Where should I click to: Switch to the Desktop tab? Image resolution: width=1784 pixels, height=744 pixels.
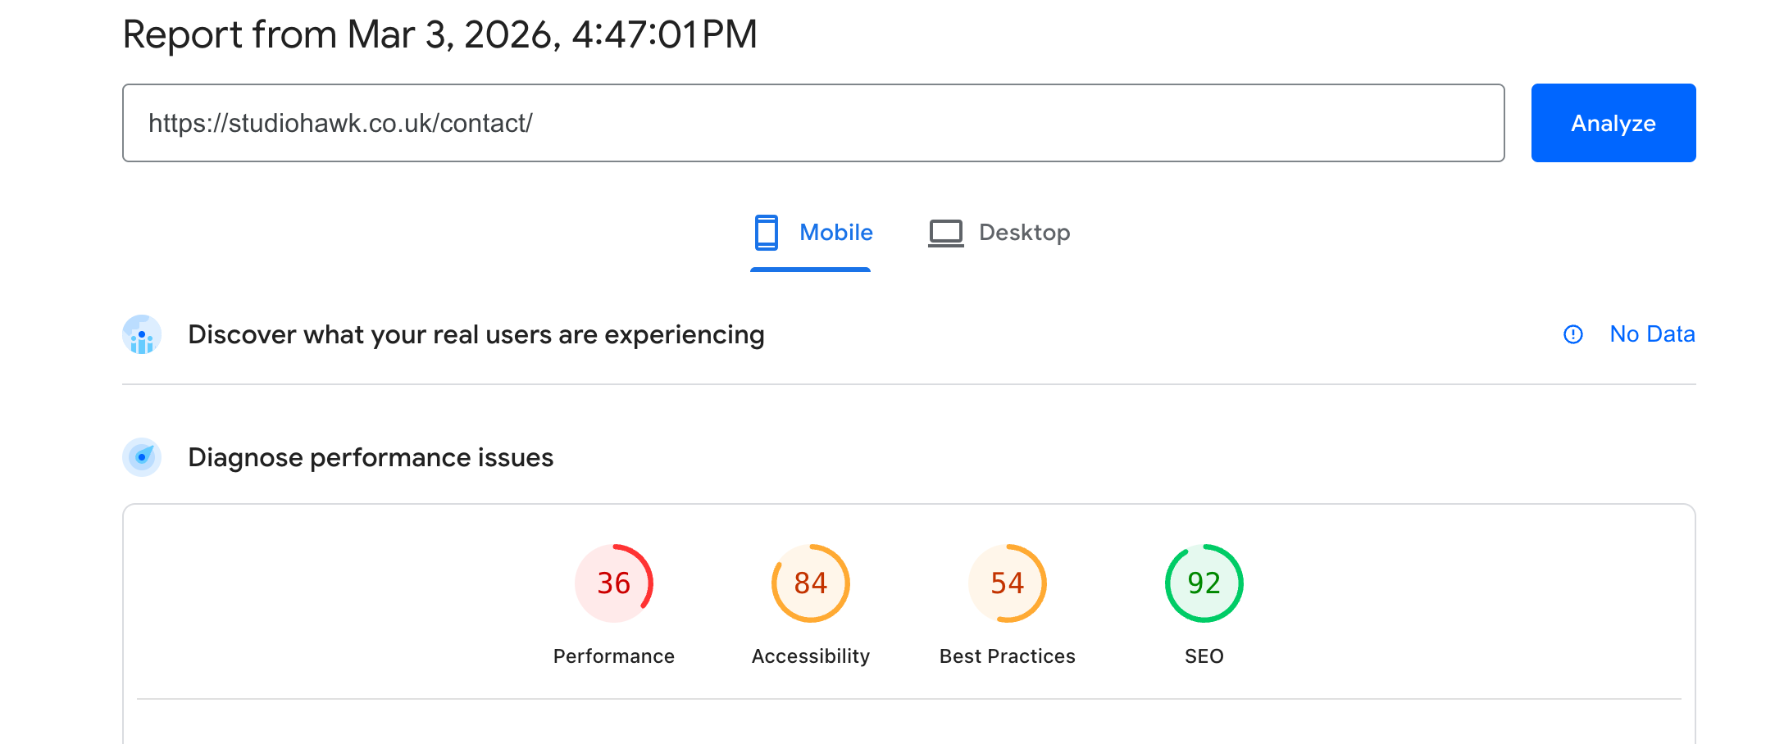(x=1024, y=233)
